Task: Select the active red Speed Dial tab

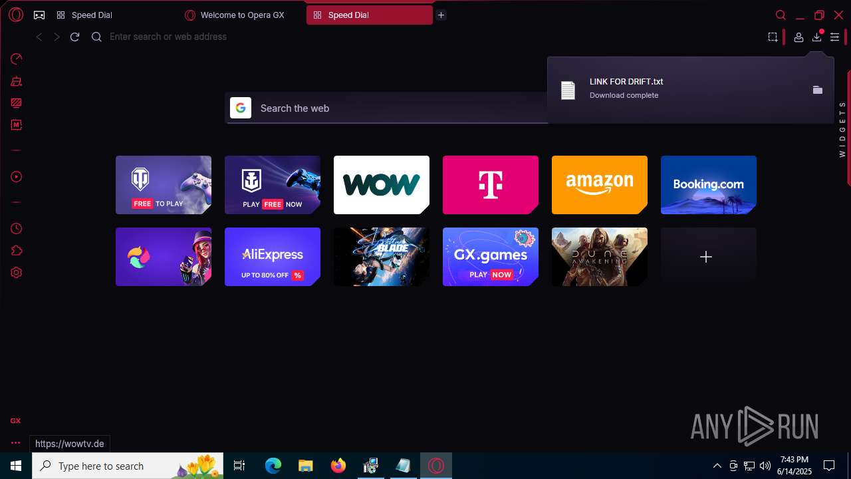Action: [369, 15]
